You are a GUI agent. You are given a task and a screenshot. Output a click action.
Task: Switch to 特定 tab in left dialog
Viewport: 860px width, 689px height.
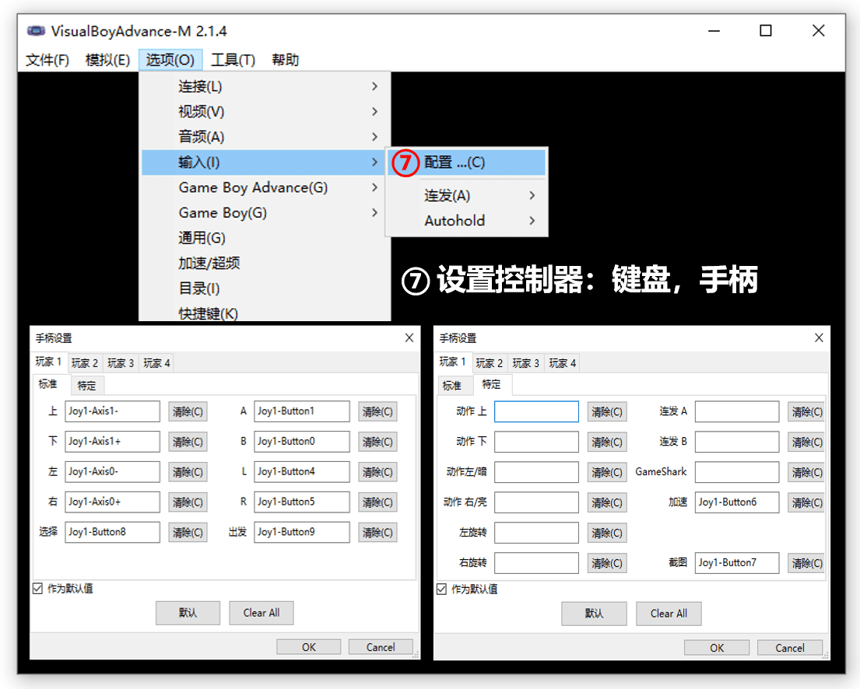coord(86,385)
